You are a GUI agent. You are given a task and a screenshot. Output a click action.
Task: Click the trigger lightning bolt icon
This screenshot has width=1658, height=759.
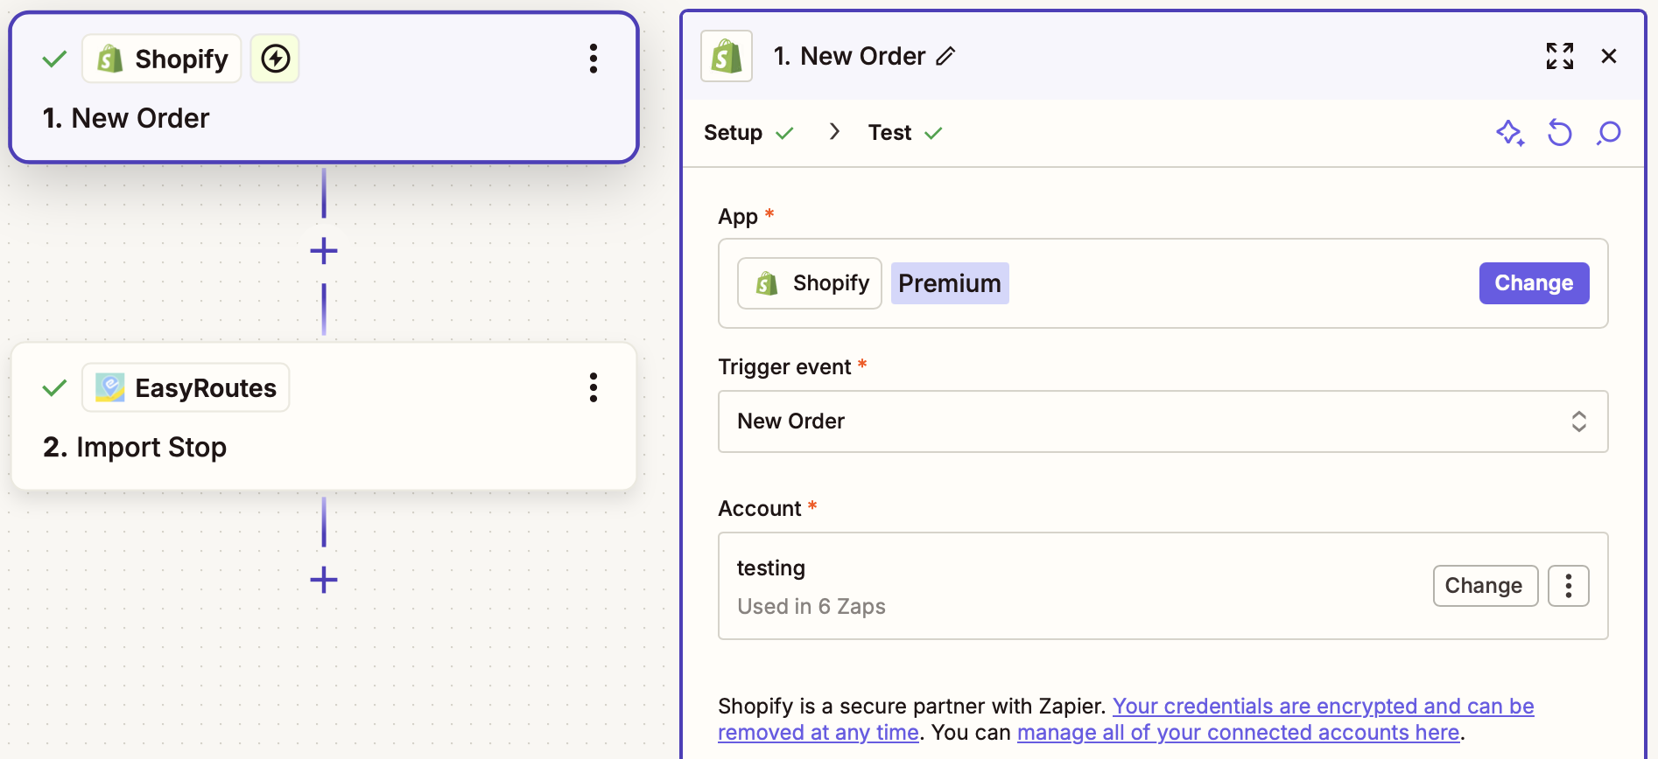(x=275, y=59)
